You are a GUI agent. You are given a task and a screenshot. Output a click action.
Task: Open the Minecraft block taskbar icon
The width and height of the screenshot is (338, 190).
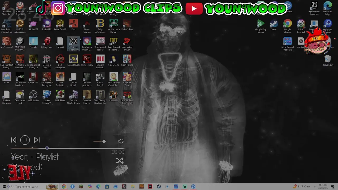click(x=81, y=187)
